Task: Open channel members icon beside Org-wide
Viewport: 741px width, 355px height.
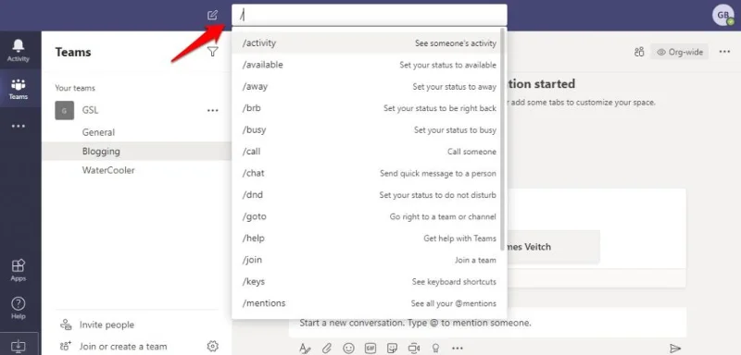Action: [x=639, y=52]
